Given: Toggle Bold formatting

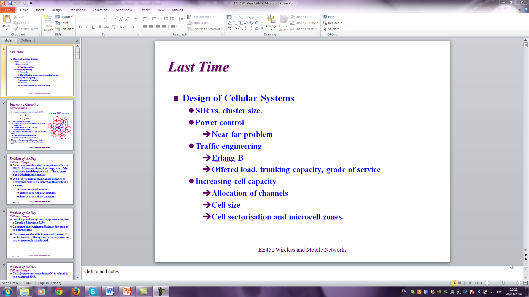Looking at the screenshot, I should (80, 27).
